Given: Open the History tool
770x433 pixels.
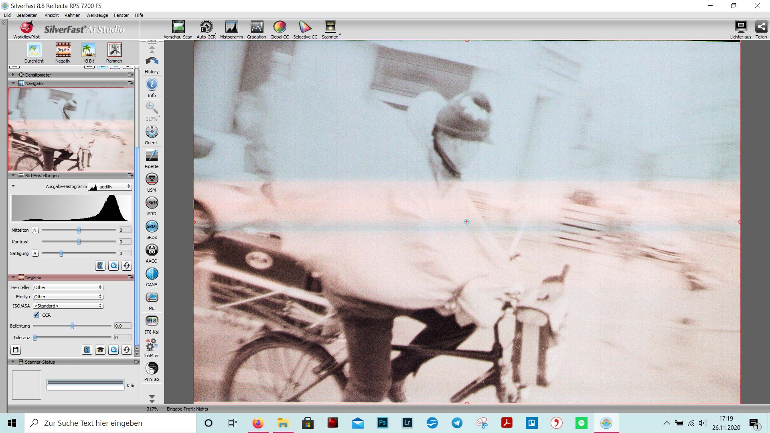Looking at the screenshot, I should click(152, 65).
